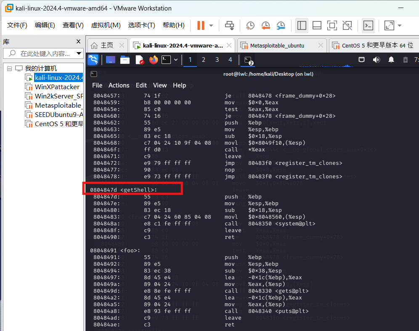Click the 'gets@plt' call line

[x=201, y=291]
